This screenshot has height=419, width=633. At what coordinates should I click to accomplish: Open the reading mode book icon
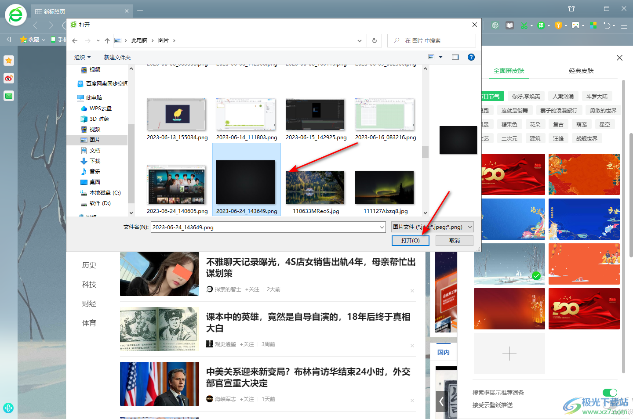(509, 25)
